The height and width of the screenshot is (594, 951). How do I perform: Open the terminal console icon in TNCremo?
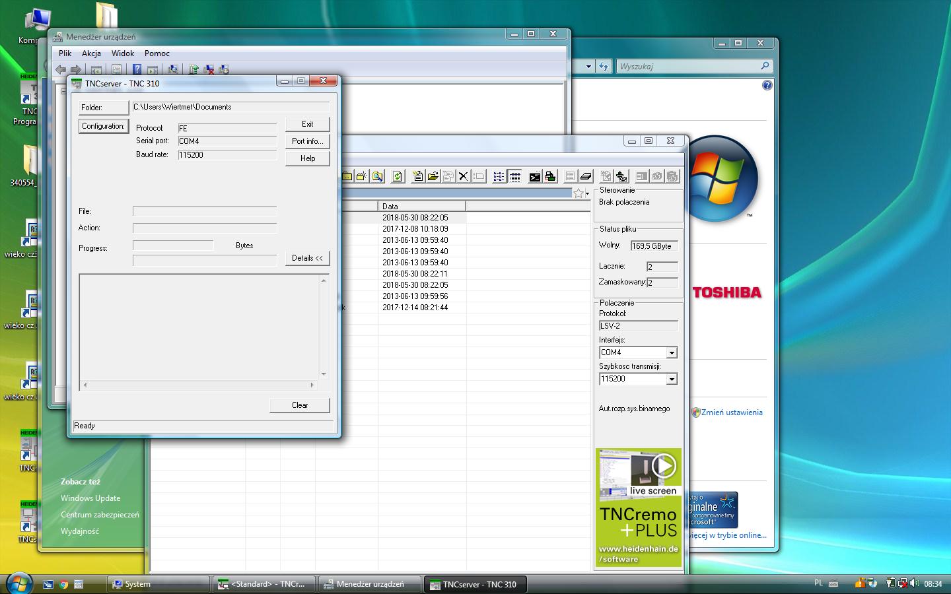click(x=534, y=176)
